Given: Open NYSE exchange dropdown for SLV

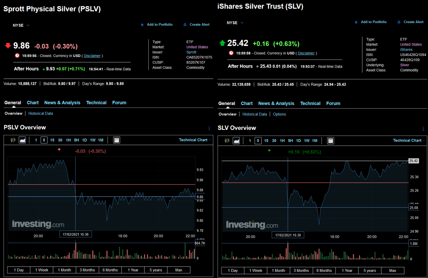Looking at the screenshot, I should pyautogui.click(x=235, y=23).
